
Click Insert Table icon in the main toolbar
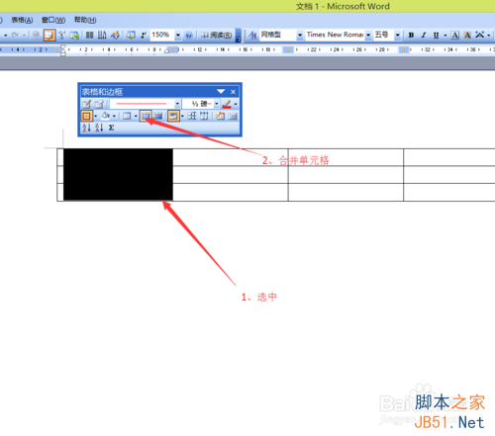(62, 35)
